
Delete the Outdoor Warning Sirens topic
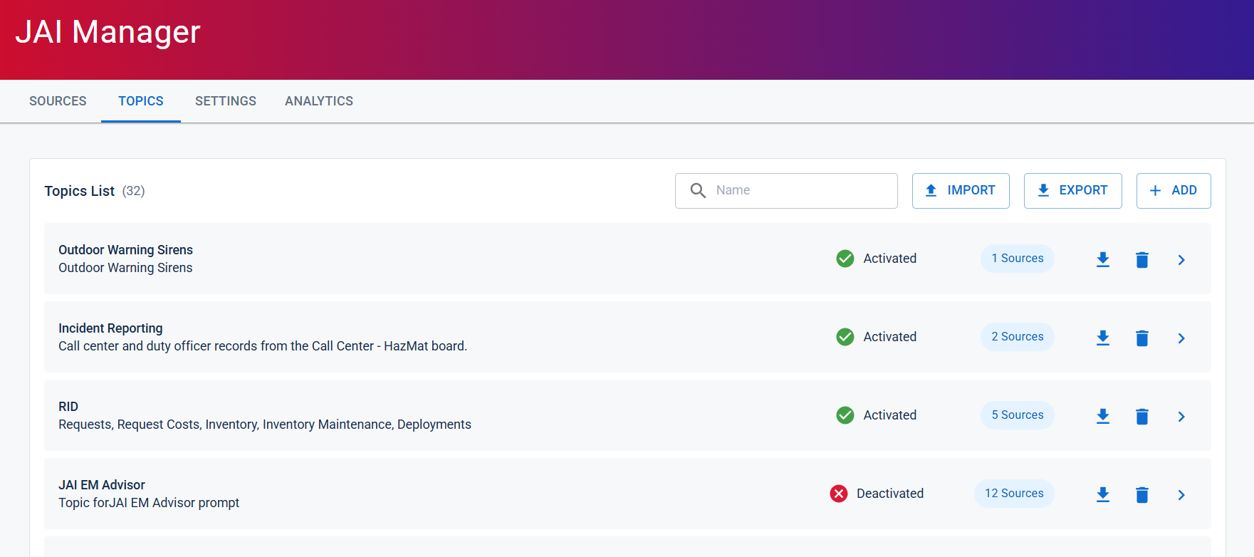(1142, 259)
